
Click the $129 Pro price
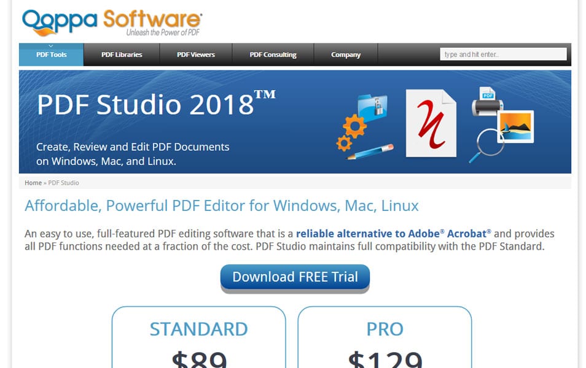pyautogui.click(x=385, y=359)
